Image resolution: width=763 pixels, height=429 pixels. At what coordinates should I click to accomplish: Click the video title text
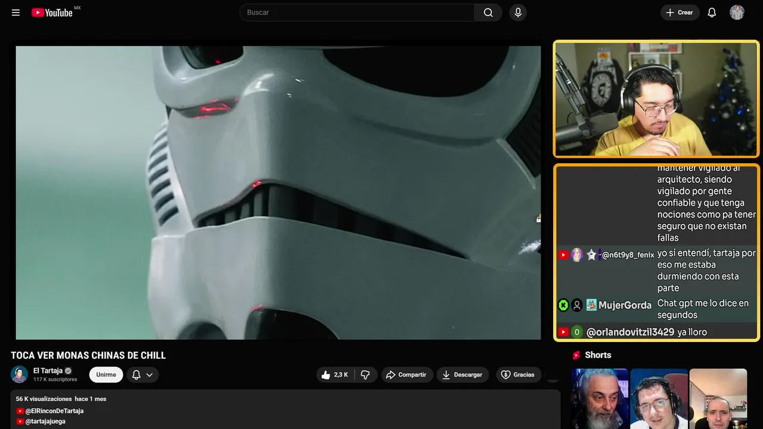88,355
